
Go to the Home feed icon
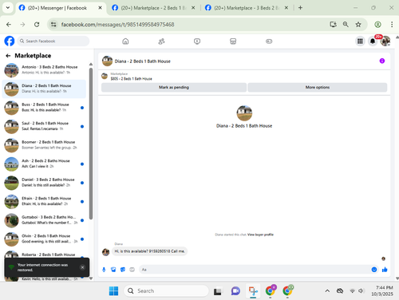point(125,41)
